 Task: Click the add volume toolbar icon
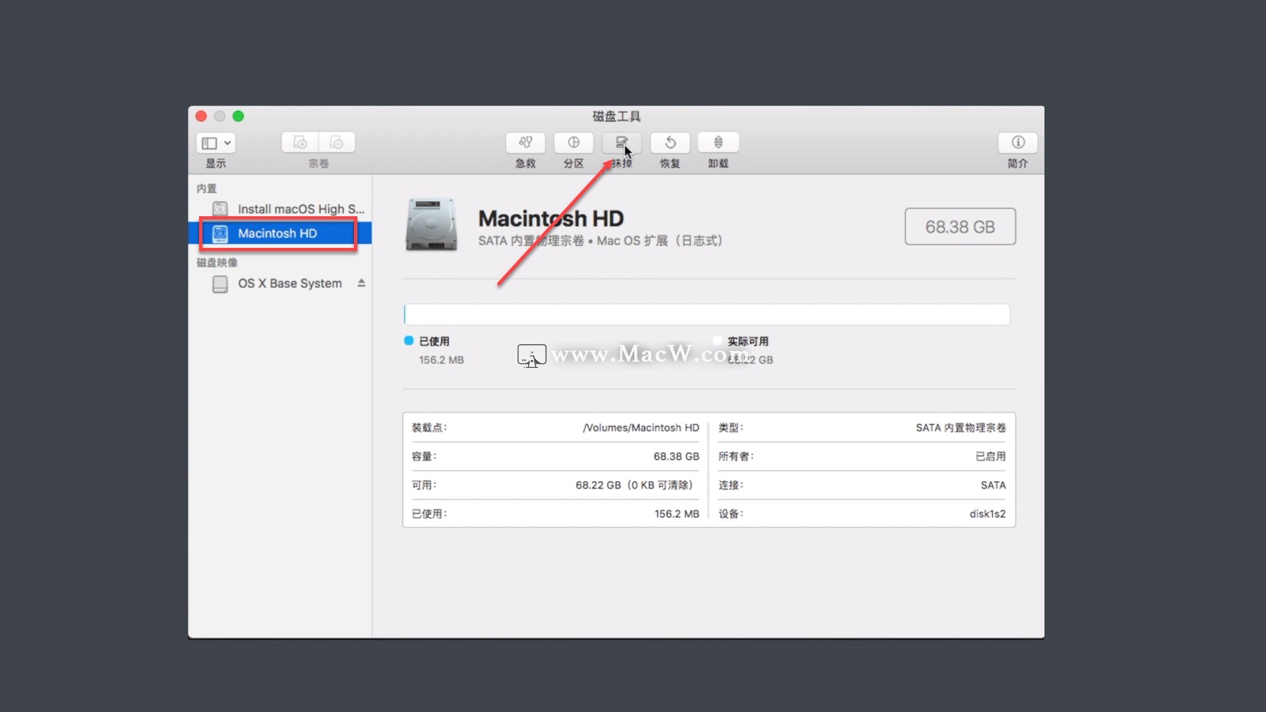pyautogui.click(x=300, y=142)
